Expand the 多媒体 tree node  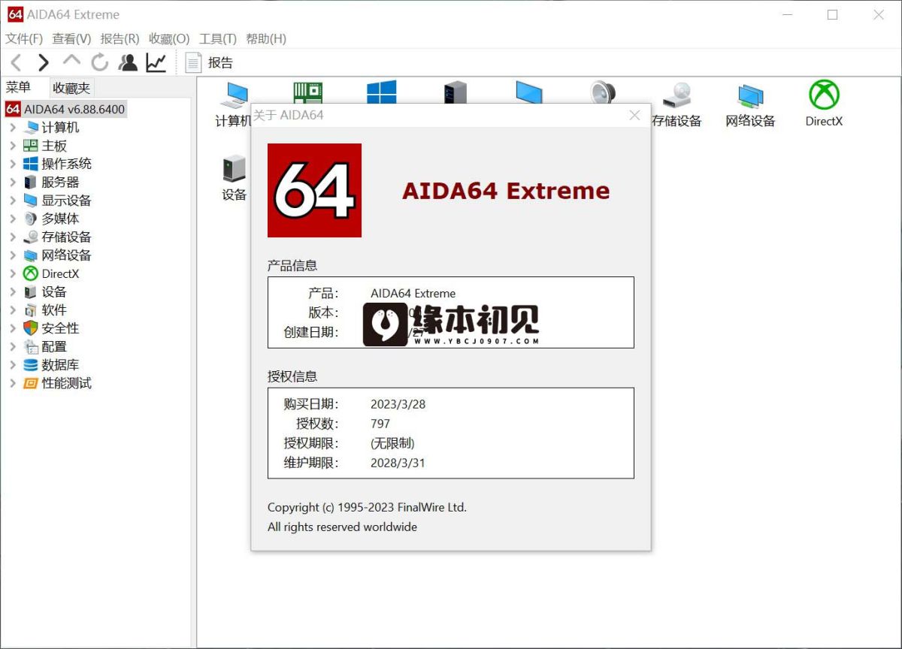(13, 219)
